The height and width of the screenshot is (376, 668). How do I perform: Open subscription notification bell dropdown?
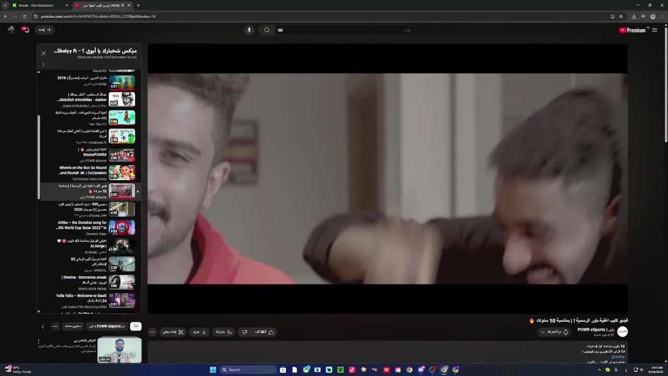pyautogui.click(x=555, y=332)
